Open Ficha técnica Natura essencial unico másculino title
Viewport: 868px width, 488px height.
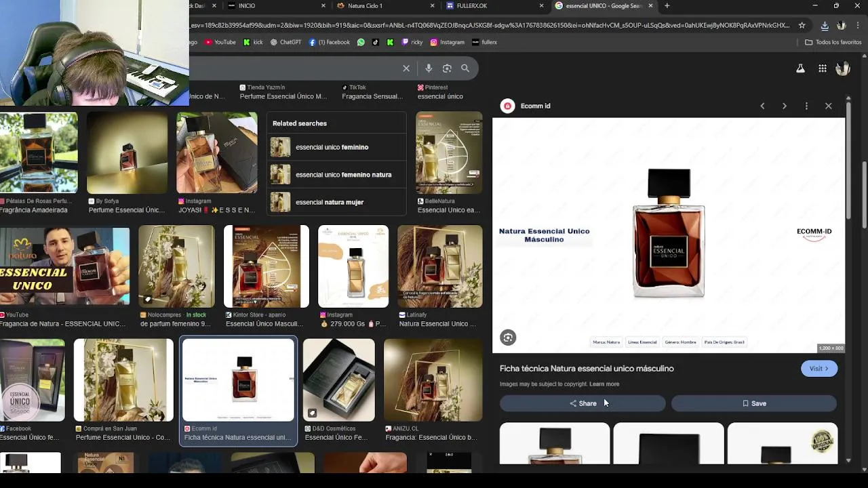(587, 369)
